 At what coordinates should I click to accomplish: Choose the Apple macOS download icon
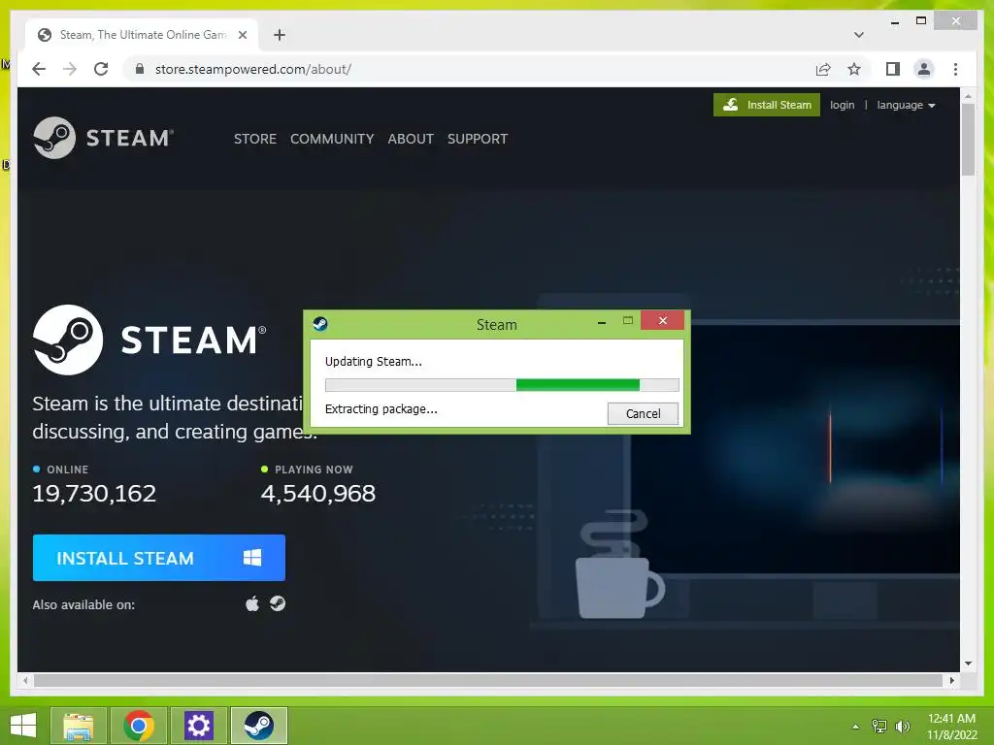[x=252, y=603]
